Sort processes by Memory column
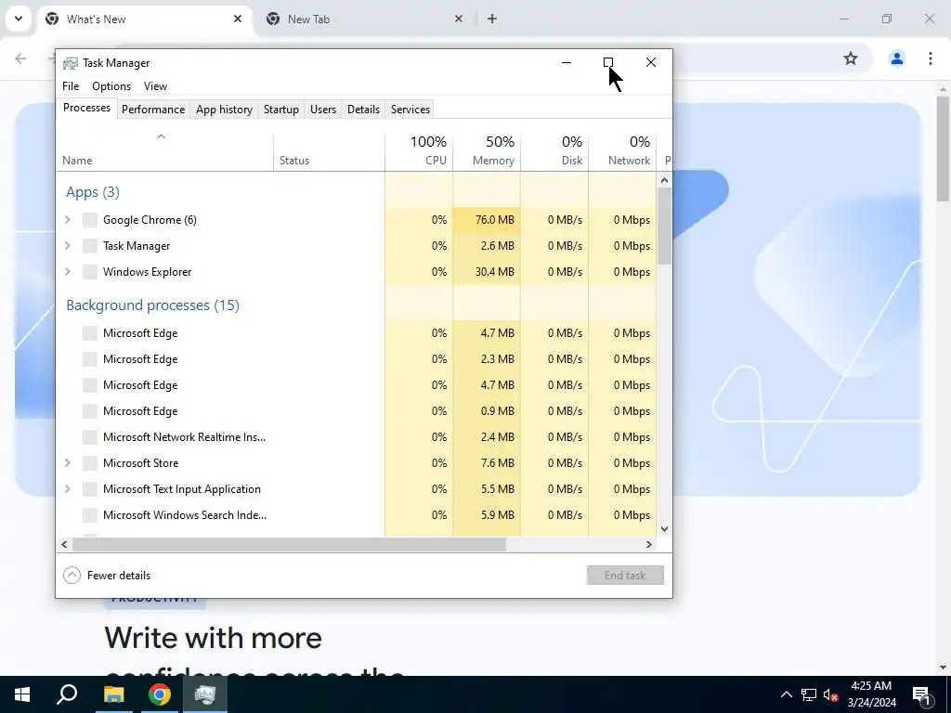 pos(487,150)
